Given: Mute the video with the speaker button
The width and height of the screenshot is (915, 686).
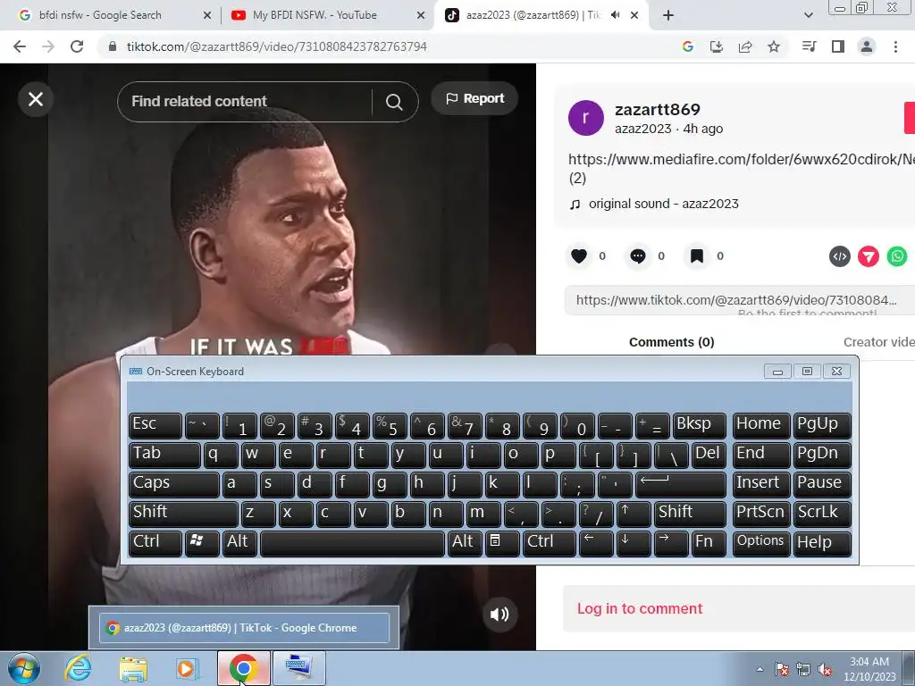Looking at the screenshot, I should click(x=499, y=615).
